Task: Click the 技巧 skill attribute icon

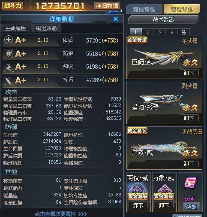Action: [9, 81]
